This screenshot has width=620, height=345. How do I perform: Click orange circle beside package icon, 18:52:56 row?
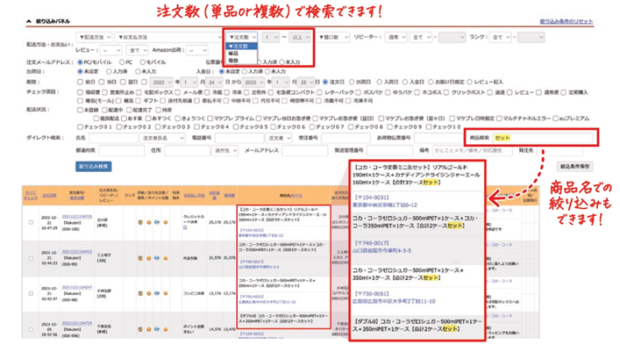149,329
